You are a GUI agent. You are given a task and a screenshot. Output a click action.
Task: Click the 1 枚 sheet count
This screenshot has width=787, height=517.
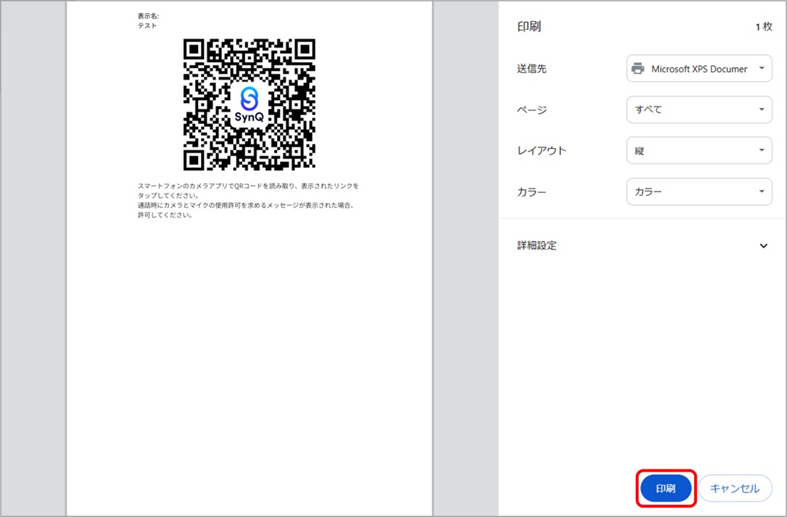tap(763, 27)
